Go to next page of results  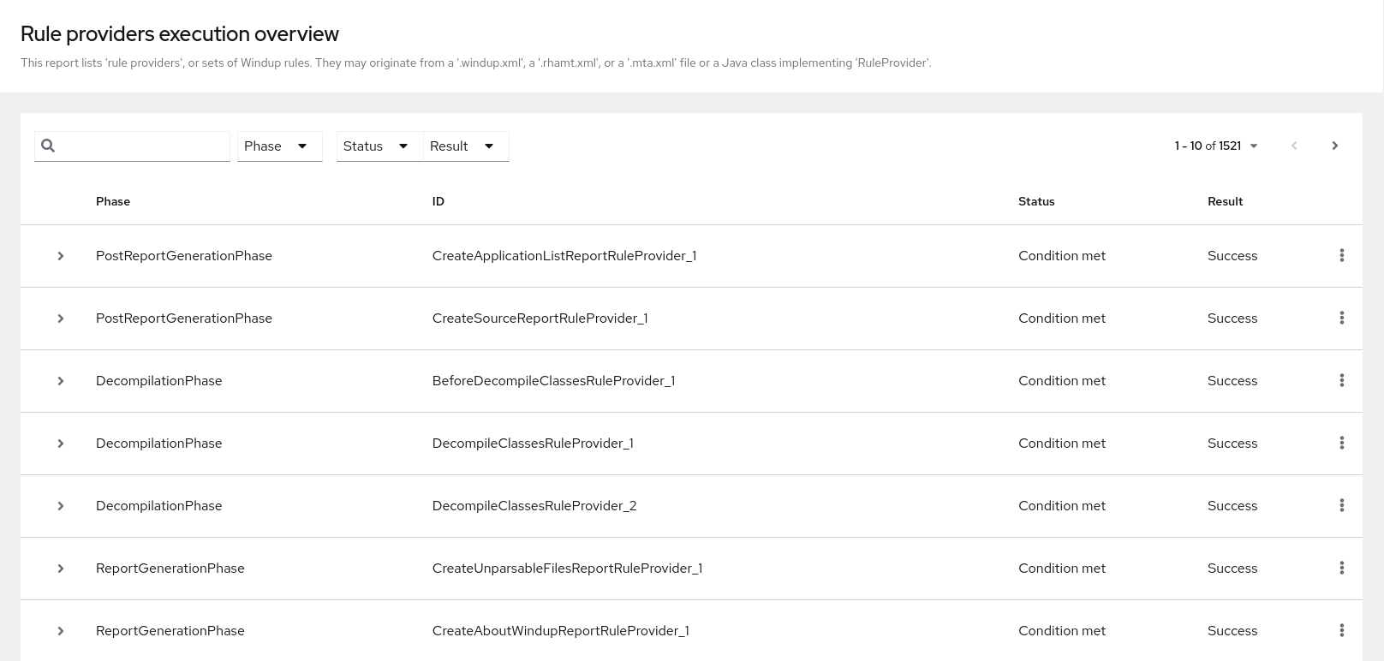(x=1334, y=146)
